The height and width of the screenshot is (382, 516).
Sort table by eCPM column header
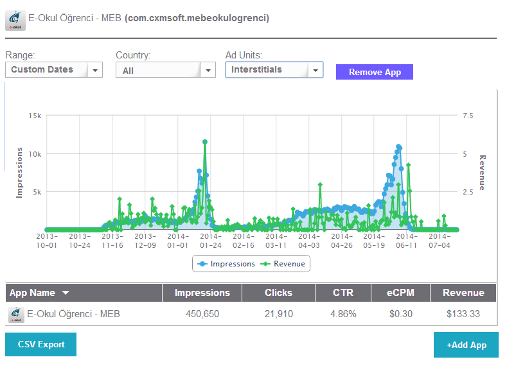(x=401, y=293)
